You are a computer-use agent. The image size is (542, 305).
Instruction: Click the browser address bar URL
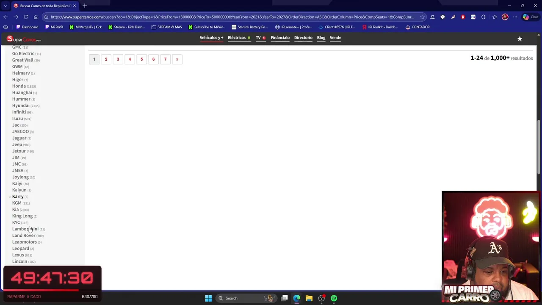pos(232,17)
